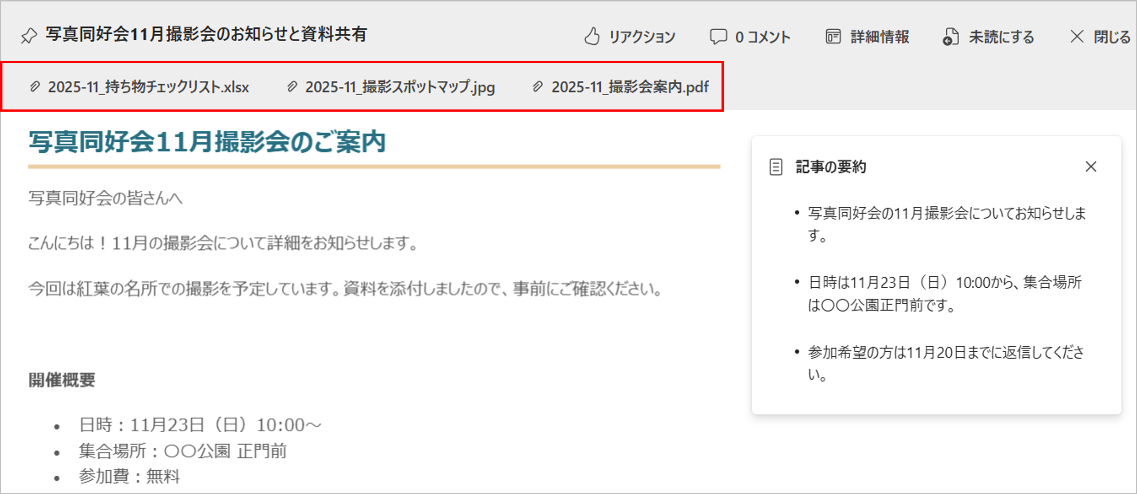1137x494 pixels.
Task: Close the article with 閉じる text
Action: pyautogui.click(x=1112, y=36)
